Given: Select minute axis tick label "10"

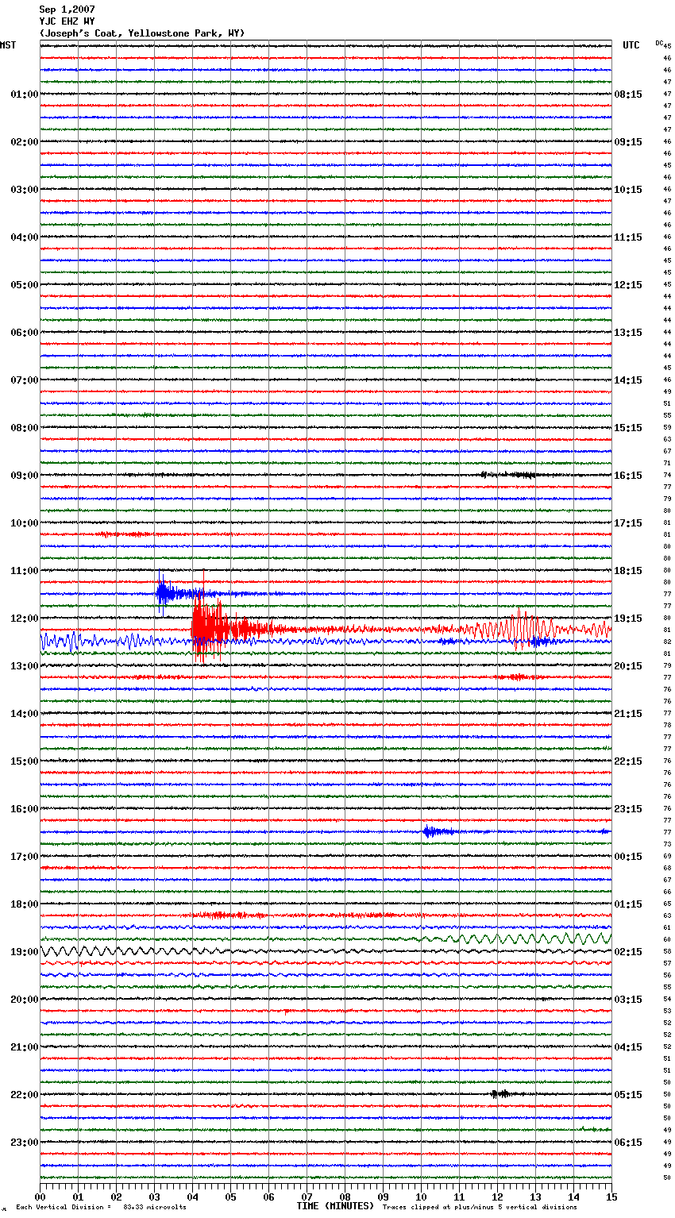Looking at the screenshot, I should 421,1197.
